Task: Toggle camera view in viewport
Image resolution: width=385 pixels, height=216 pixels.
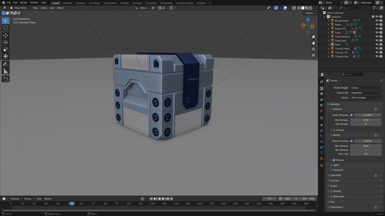Action: point(313,49)
